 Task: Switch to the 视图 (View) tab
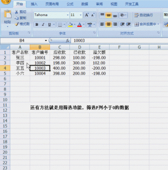(x=114, y=4)
